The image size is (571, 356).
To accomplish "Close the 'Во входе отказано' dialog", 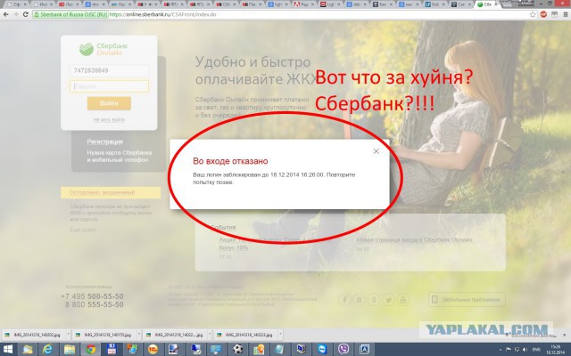I will coord(377,151).
